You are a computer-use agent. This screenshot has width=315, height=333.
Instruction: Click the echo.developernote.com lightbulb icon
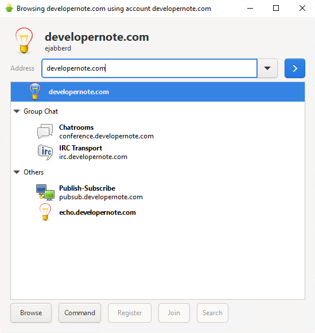pos(45,212)
